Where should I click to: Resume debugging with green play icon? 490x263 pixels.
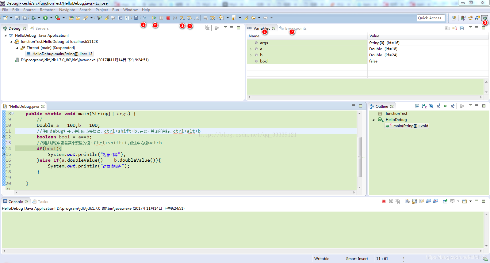click(154, 18)
